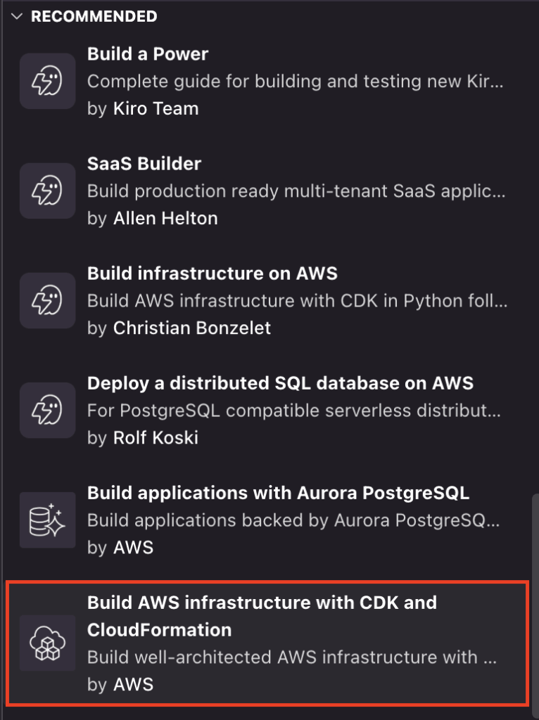
Task: Open the SaaS Builder title
Action: [144, 163]
